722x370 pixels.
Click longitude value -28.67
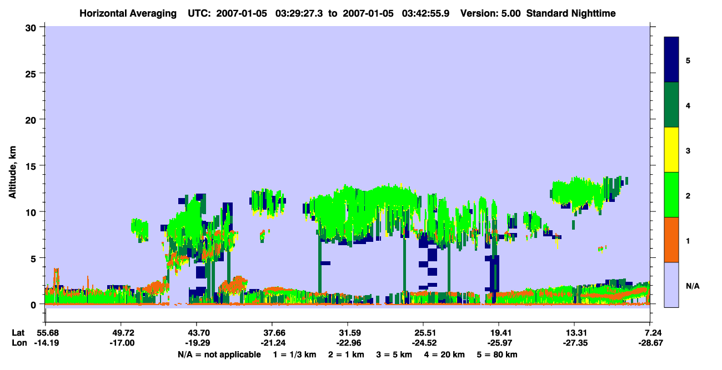pyautogui.click(x=650, y=343)
